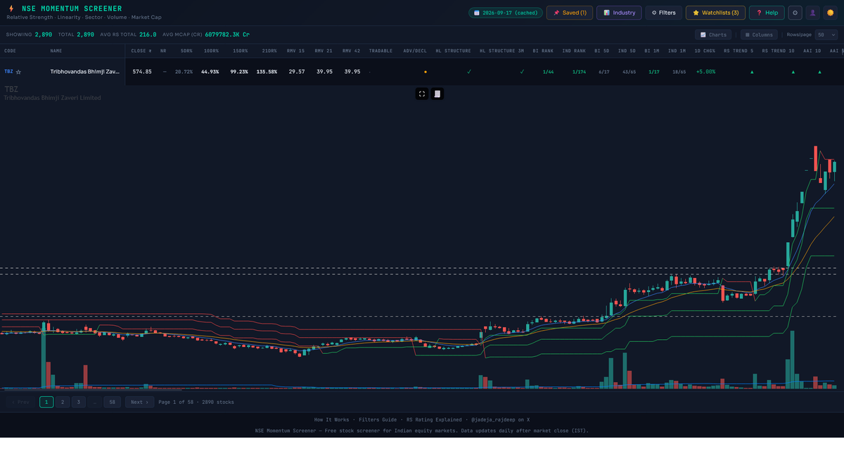Sort by 15DR% column header
This screenshot has width=844, height=475.
[240, 51]
